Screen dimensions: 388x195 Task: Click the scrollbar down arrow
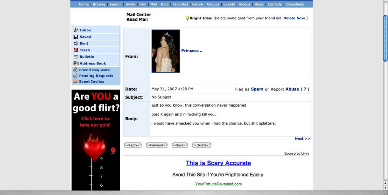coord(385,188)
